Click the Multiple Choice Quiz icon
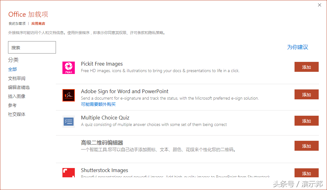Viewport: 327px width, 190px height. point(69,122)
